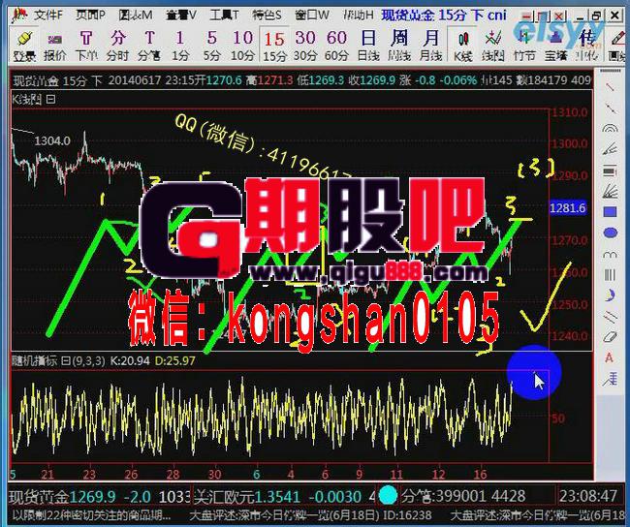Select the Gann fan lines tool
Screen dimensions: 630x527
(610, 191)
